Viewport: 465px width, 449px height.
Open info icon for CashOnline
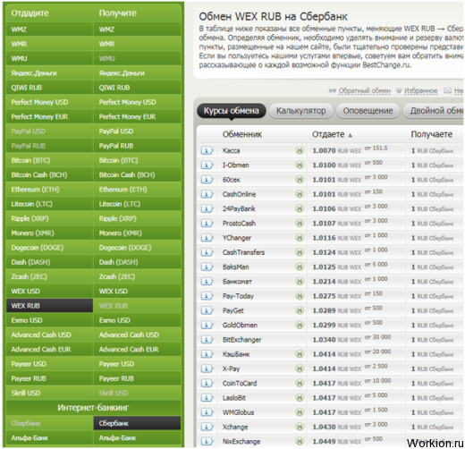[x=207, y=194]
